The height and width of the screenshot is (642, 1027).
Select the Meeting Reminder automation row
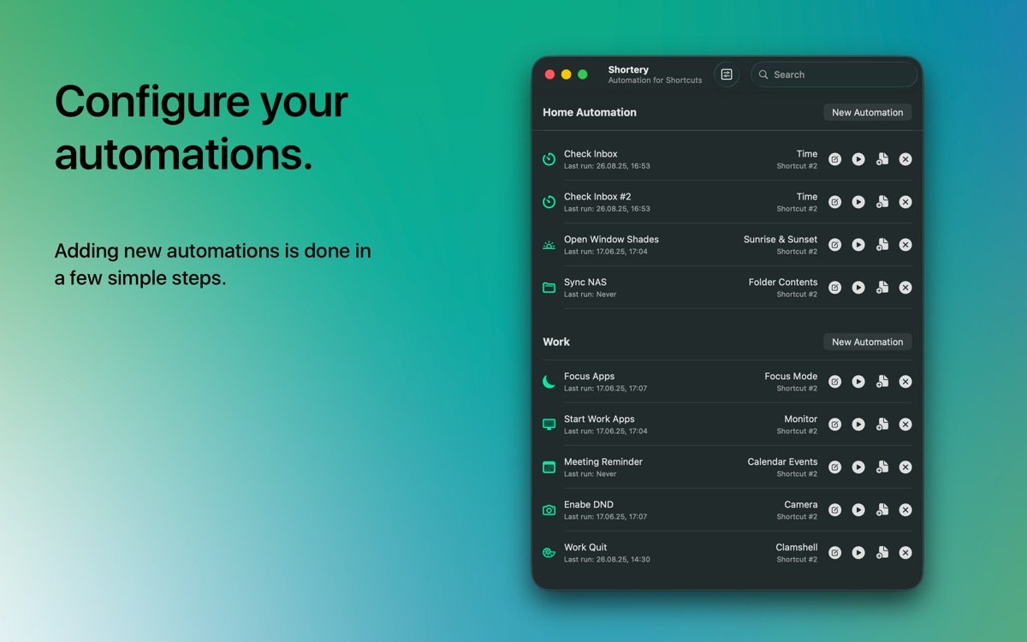[668, 467]
